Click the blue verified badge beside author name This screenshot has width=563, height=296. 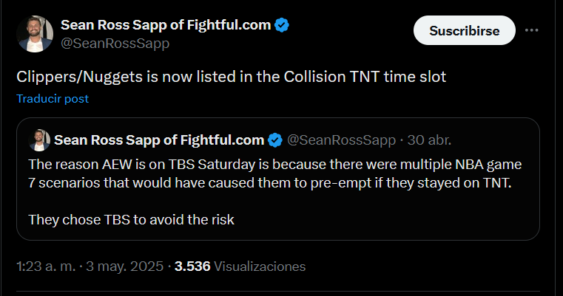click(283, 25)
